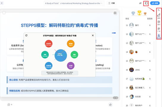Select the 排行榜 leaderboard tab

(159, 36)
